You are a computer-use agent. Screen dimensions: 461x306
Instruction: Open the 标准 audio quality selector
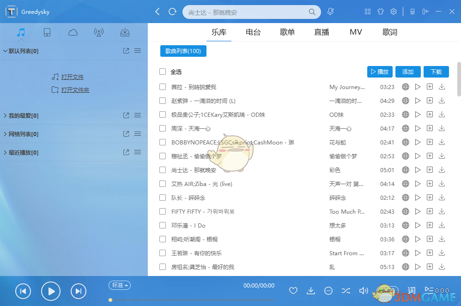point(119,285)
